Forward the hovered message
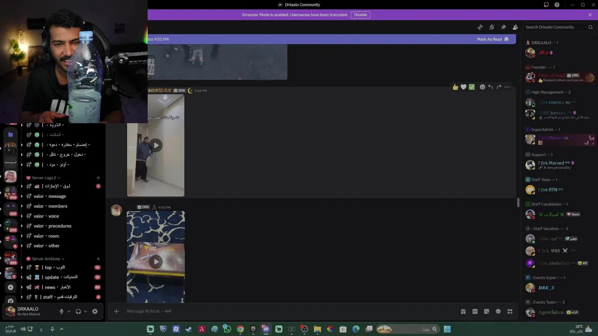The width and height of the screenshot is (598, 336). (498, 87)
